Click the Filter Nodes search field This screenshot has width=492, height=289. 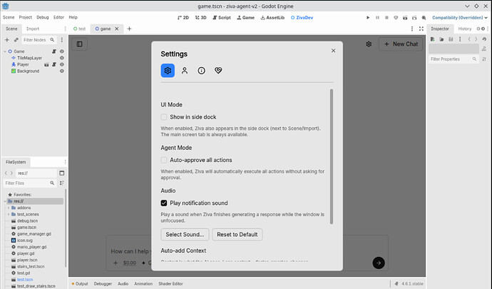click(39, 40)
